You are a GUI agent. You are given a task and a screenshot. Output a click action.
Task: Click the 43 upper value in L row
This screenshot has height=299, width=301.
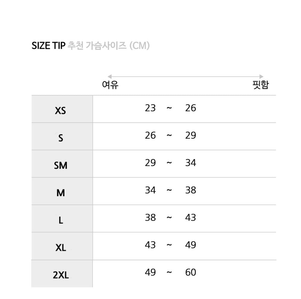coord(191,217)
